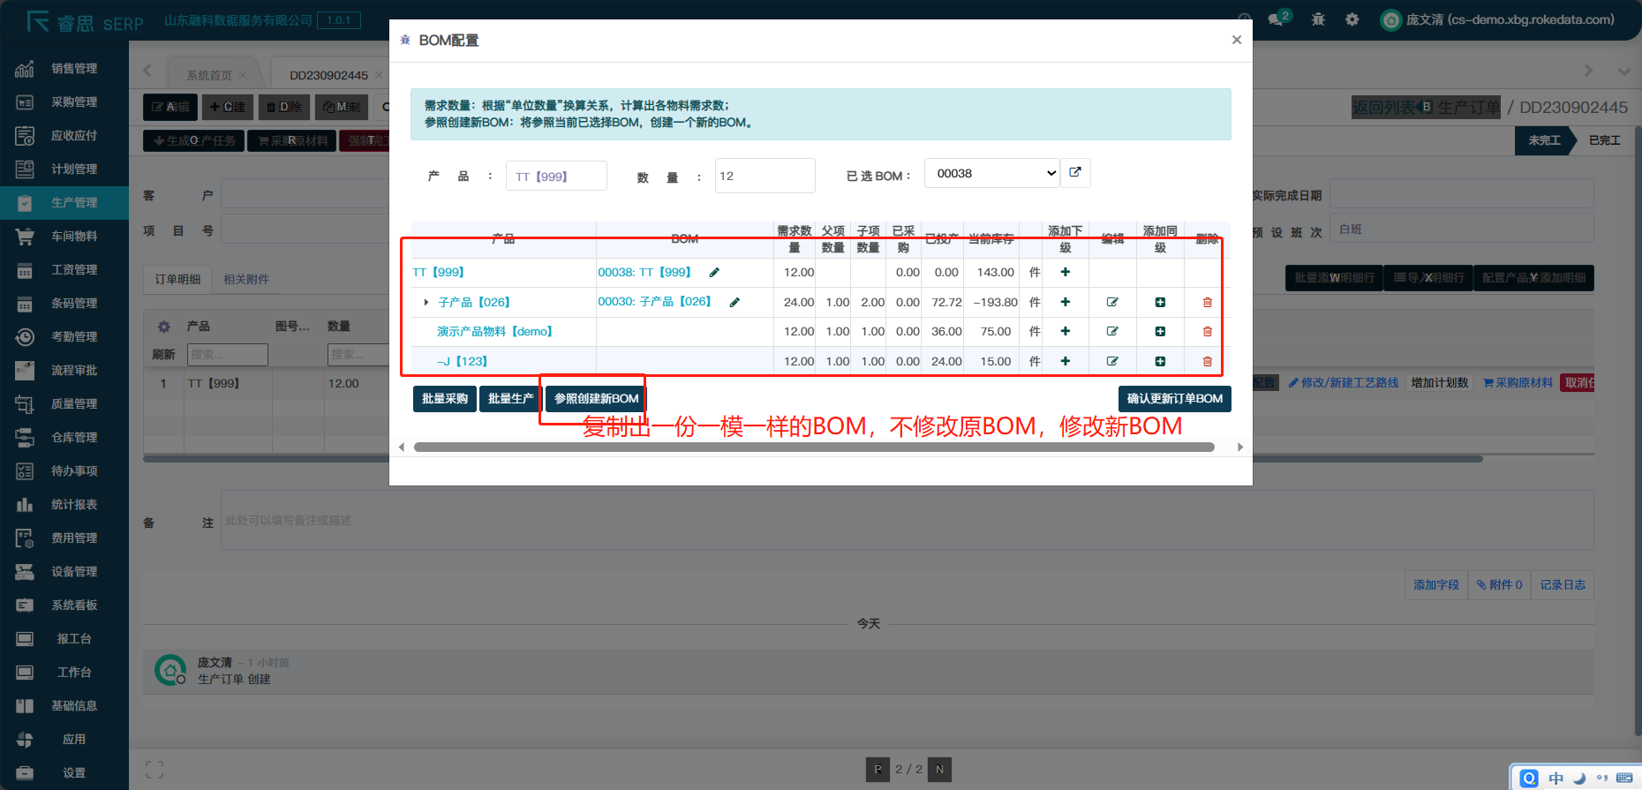Screen dimensions: 1642x790
Task: Click the 确认更新订单BOM button
Action: [x=1174, y=399]
